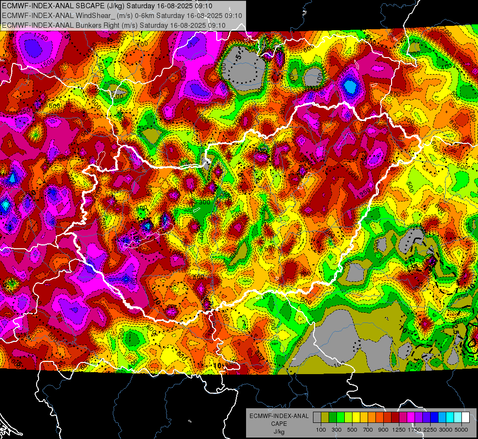This screenshot has width=478, height=439.
Task: Click the Bunkers Right (m/s) title line
Action: (114, 25)
